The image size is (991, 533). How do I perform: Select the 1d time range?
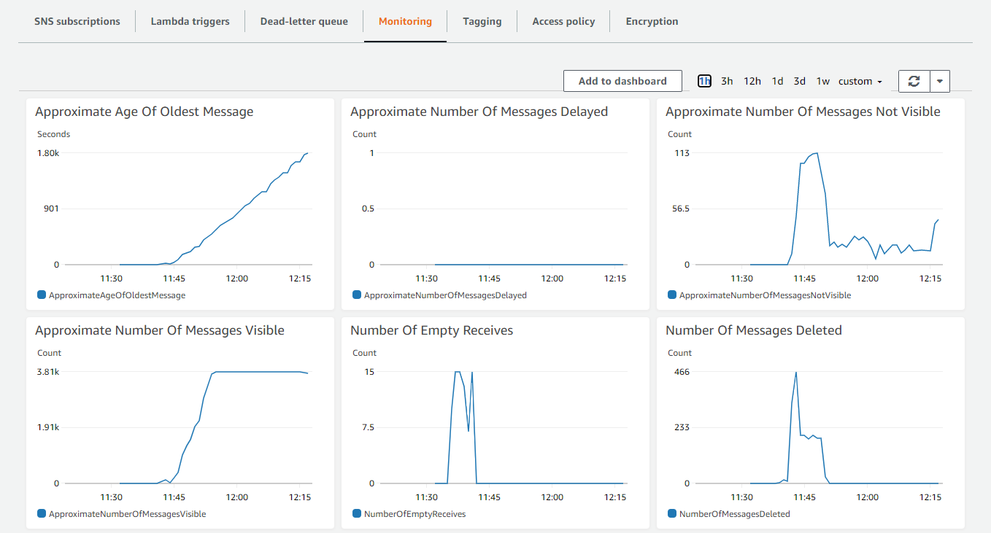tap(777, 81)
